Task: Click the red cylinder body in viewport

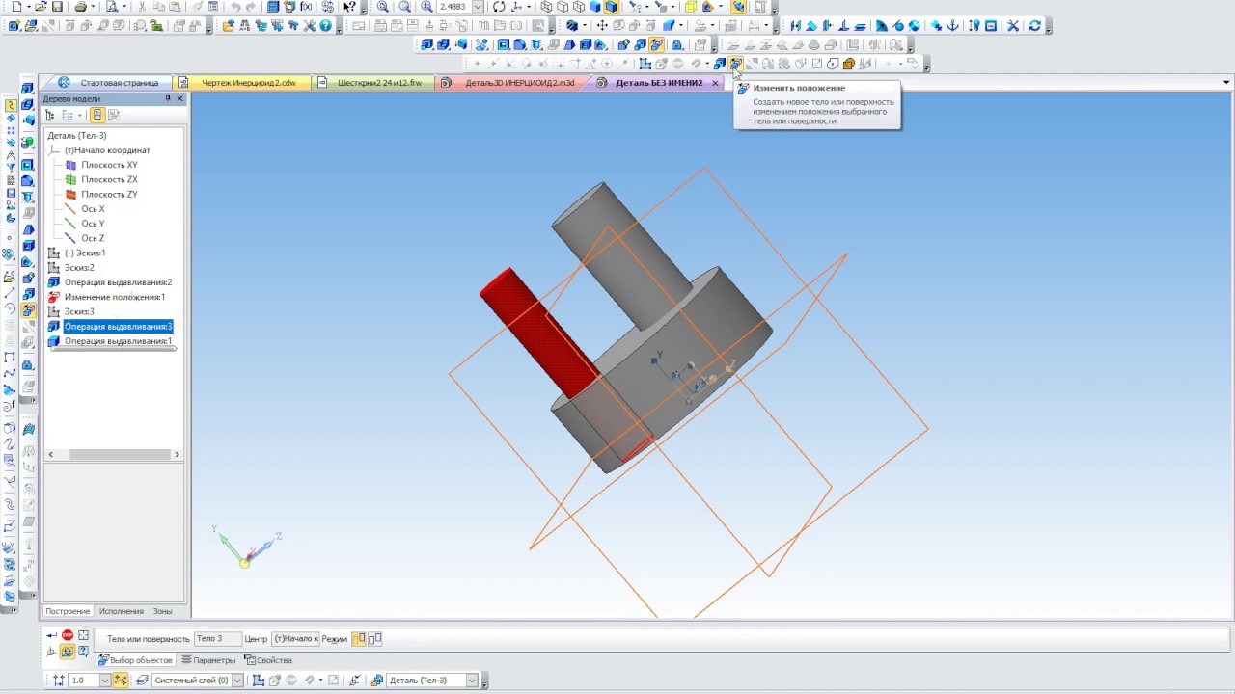Action: [538, 333]
